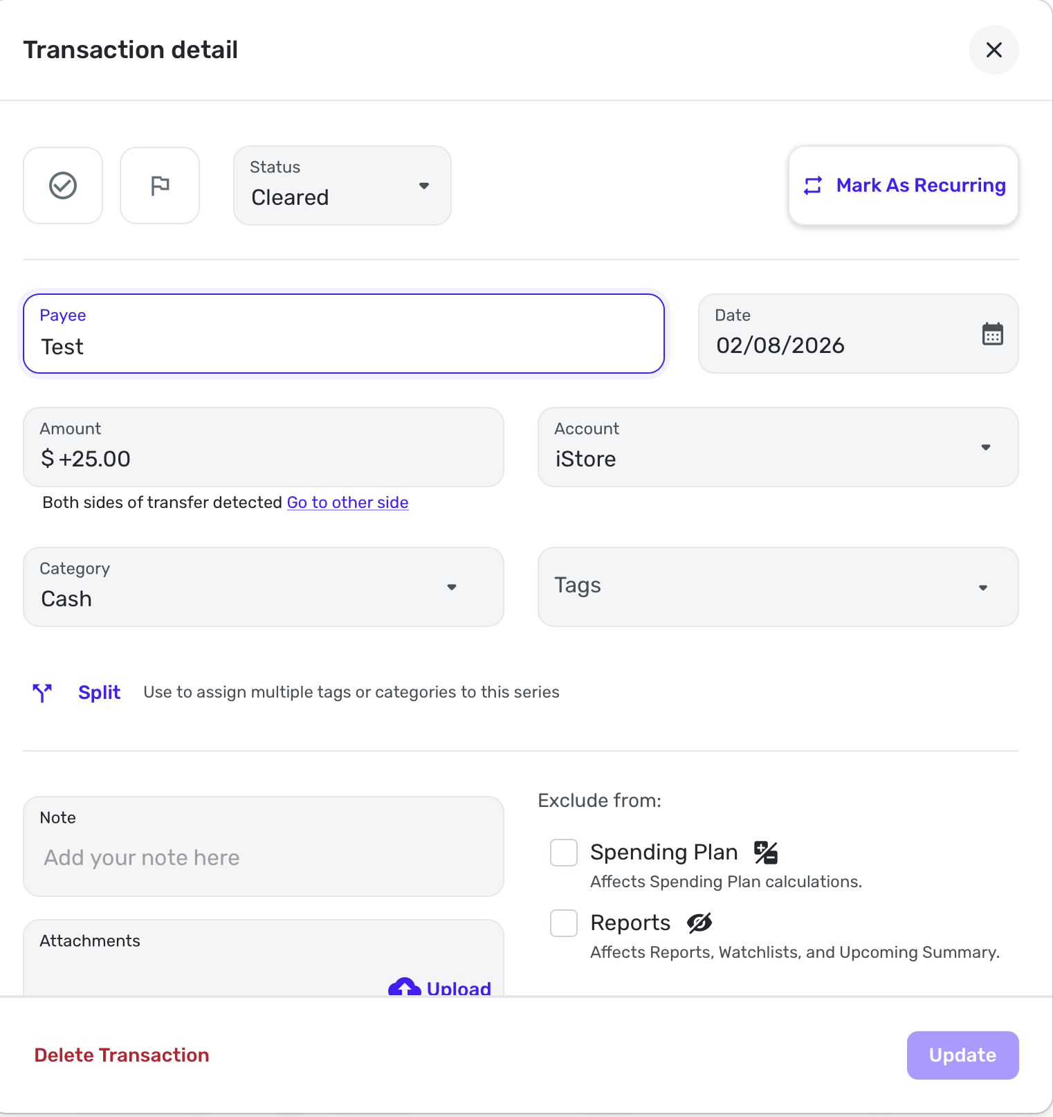
Task: Click Delete Transaction
Action: point(122,1055)
